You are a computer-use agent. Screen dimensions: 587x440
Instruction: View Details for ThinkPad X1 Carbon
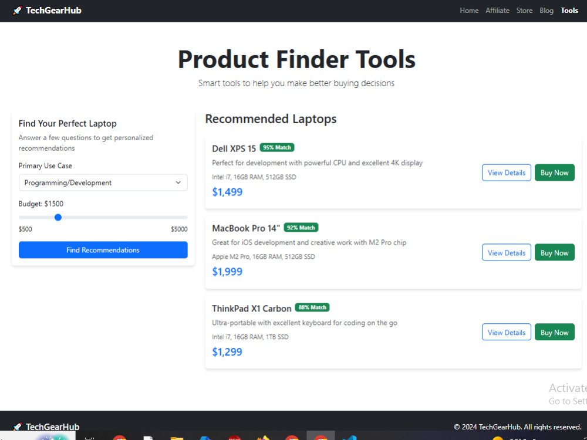506,332
